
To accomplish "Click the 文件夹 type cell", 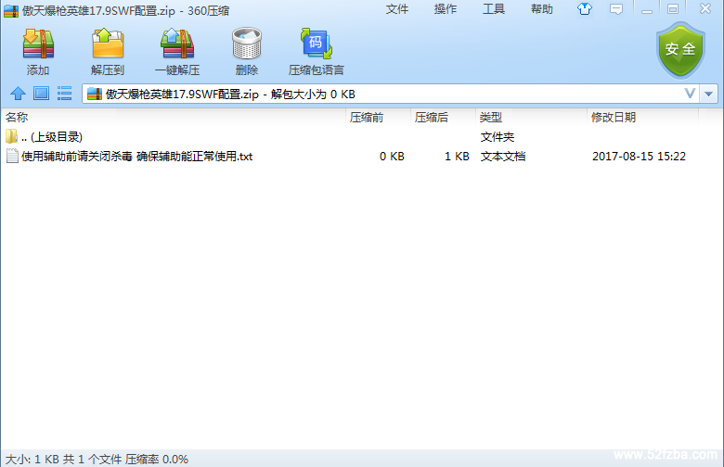I will (498, 137).
